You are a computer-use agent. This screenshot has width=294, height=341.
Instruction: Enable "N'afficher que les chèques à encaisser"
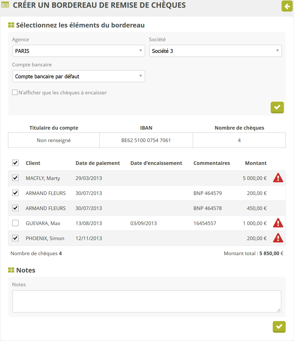(x=15, y=92)
